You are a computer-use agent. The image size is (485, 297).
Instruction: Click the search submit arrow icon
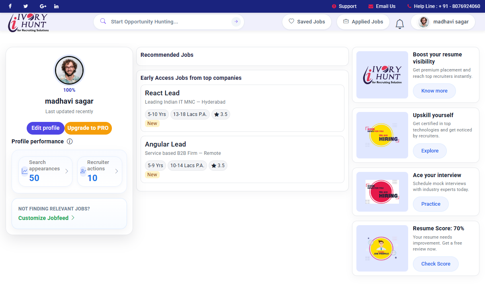click(236, 22)
